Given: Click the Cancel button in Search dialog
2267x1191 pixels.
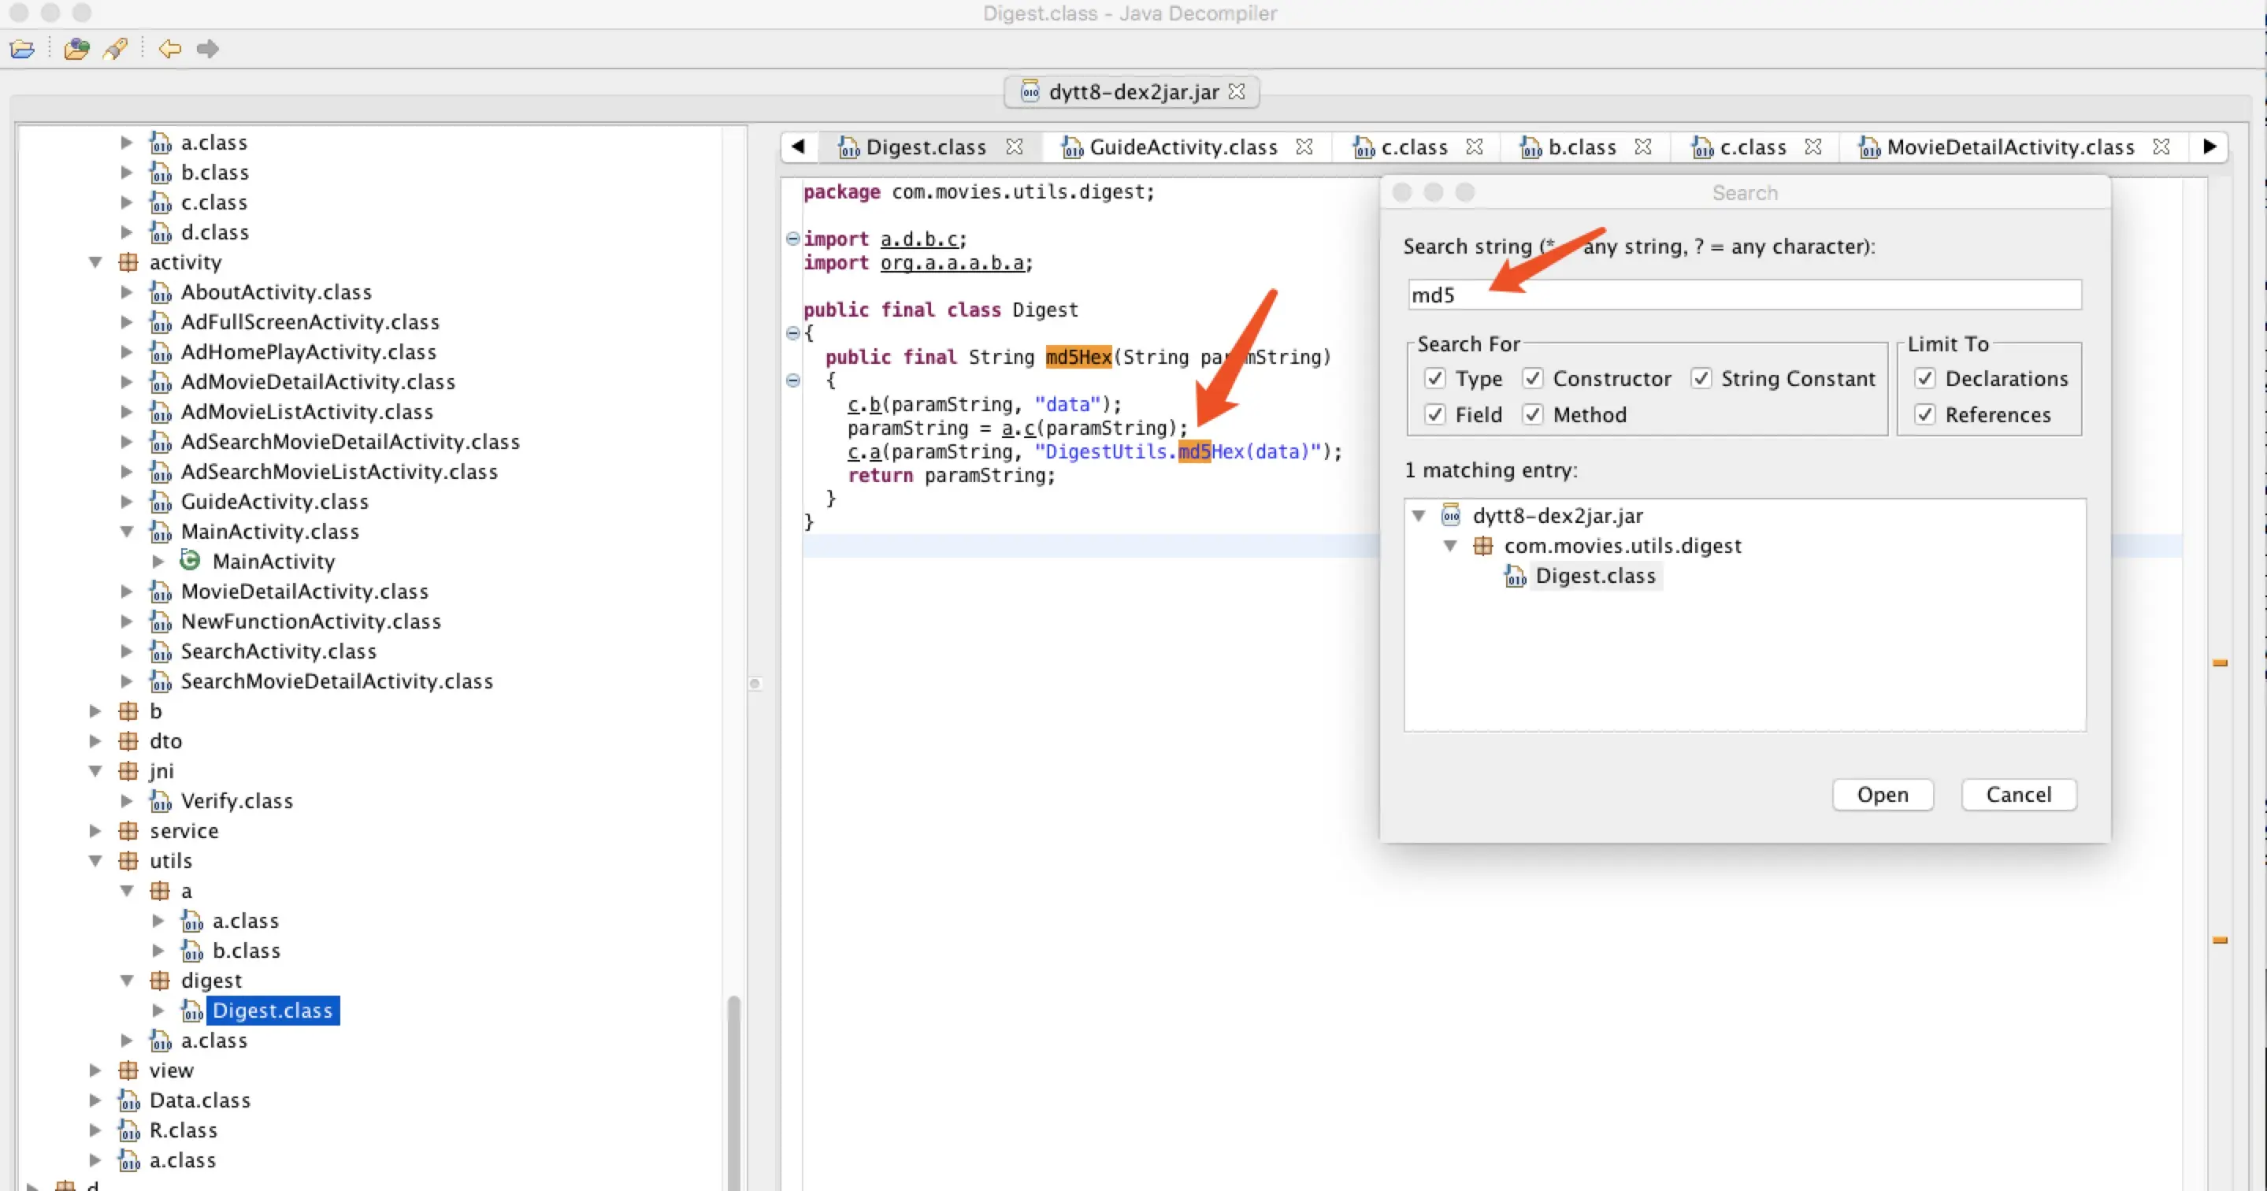Looking at the screenshot, I should [2018, 795].
